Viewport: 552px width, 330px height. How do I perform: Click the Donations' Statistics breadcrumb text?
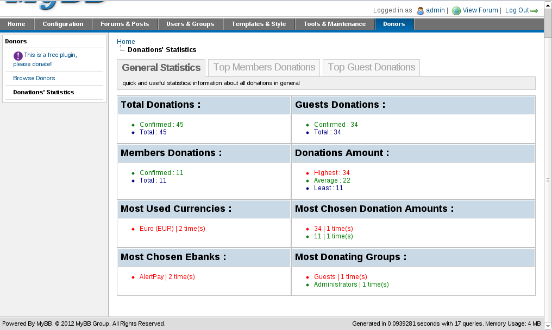point(162,49)
